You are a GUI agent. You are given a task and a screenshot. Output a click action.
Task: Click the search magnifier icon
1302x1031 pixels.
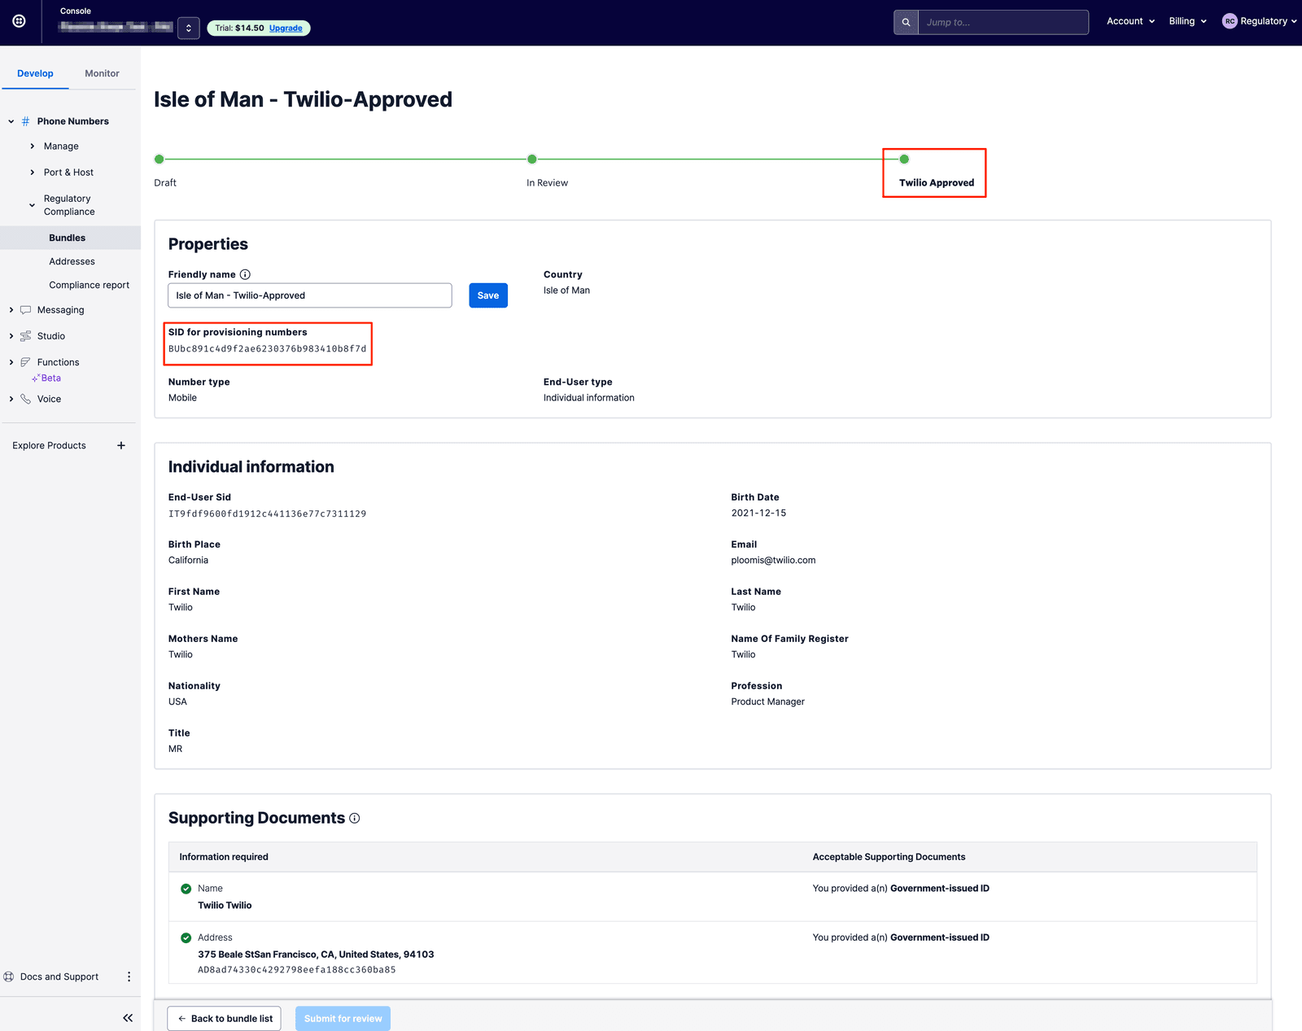click(x=905, y=22)
